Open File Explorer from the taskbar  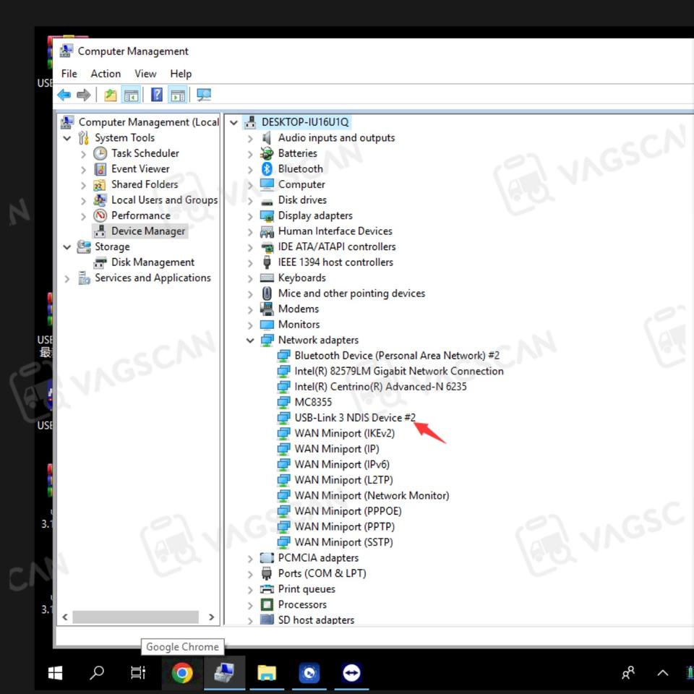click(x=267, y=673)
